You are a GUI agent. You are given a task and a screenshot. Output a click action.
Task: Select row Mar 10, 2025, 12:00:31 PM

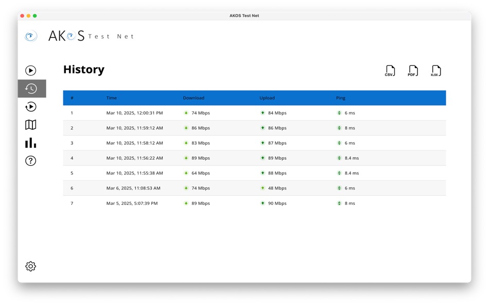[254, 113]
